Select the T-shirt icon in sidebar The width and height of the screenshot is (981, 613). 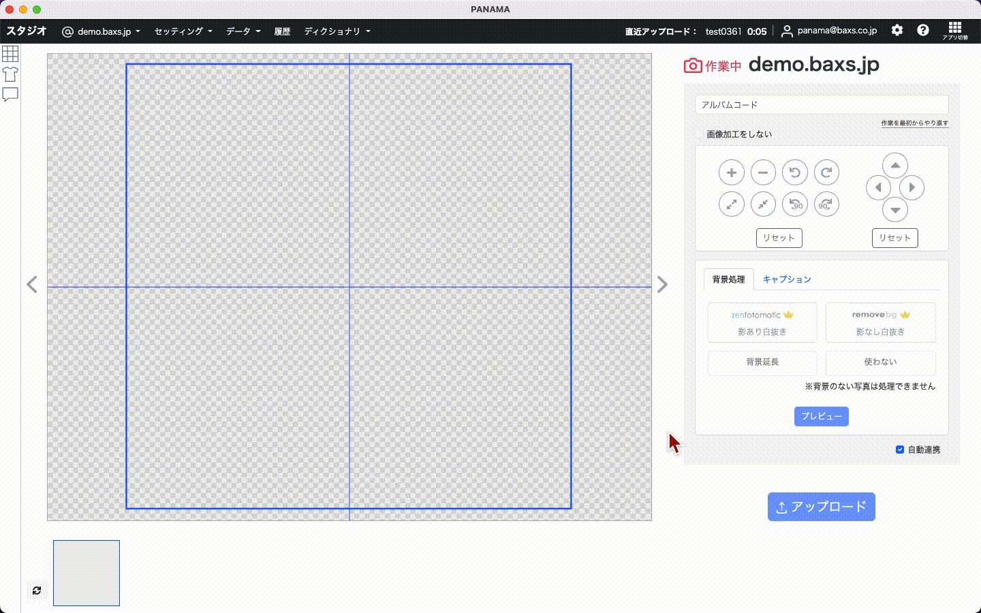pyautogui.click(x=10, y=74)
